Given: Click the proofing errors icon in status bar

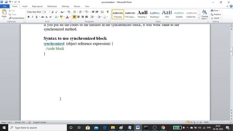Looking at the screenshot, I should click(29, 122).
